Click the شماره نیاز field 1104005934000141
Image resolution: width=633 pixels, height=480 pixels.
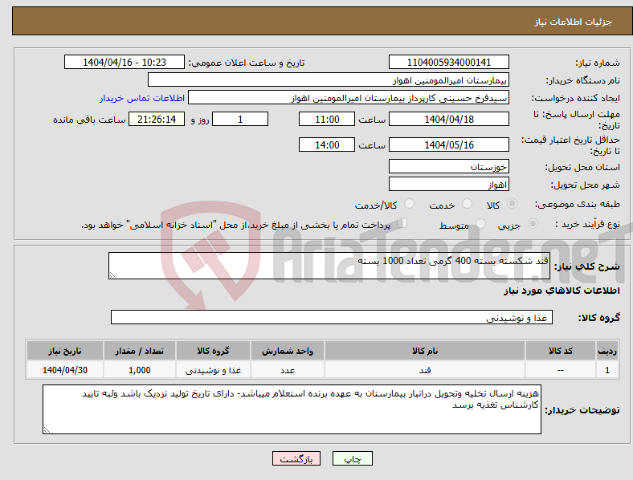point(448,63)
